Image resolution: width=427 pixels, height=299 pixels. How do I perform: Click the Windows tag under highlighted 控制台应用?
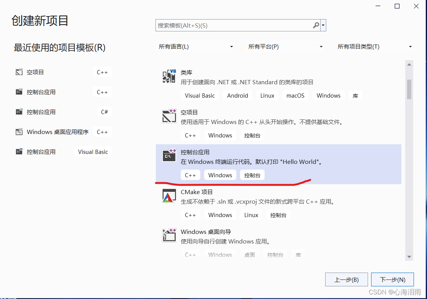pos(220,175)
